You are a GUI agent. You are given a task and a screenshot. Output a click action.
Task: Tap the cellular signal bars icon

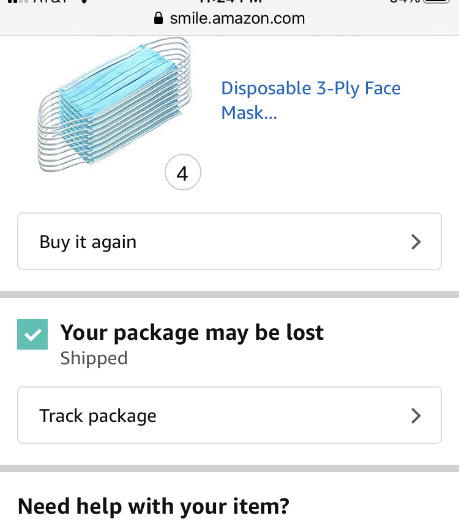click(x=13, y=1)
